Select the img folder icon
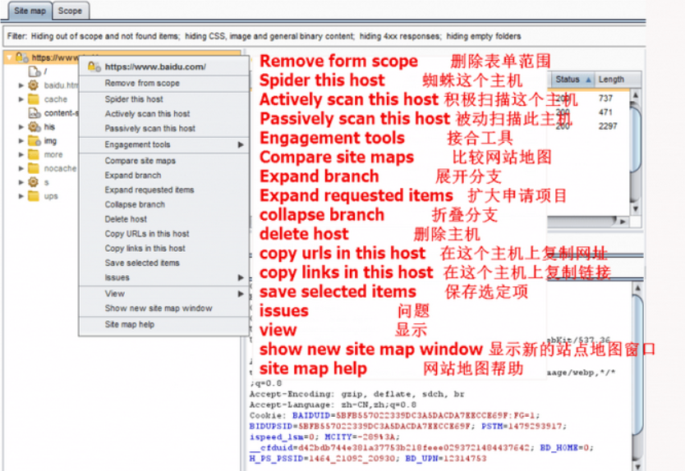Viewport: 685px width, 471px height. 34,141
